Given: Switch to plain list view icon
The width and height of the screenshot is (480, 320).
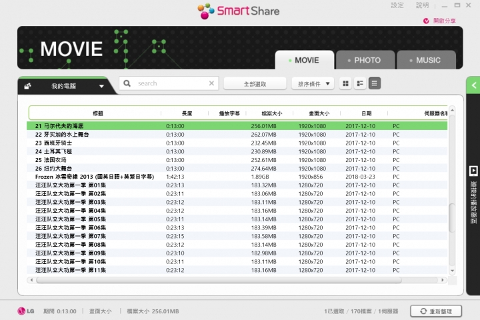Looking at the screenshot, I should 375,83.
